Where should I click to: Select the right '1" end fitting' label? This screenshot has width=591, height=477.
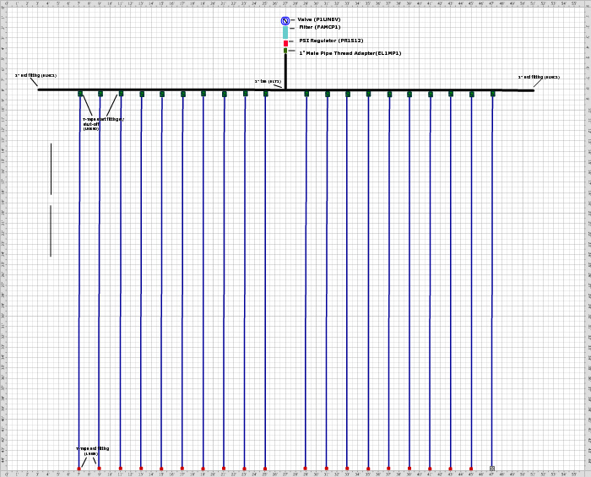(x=539, y=78)
